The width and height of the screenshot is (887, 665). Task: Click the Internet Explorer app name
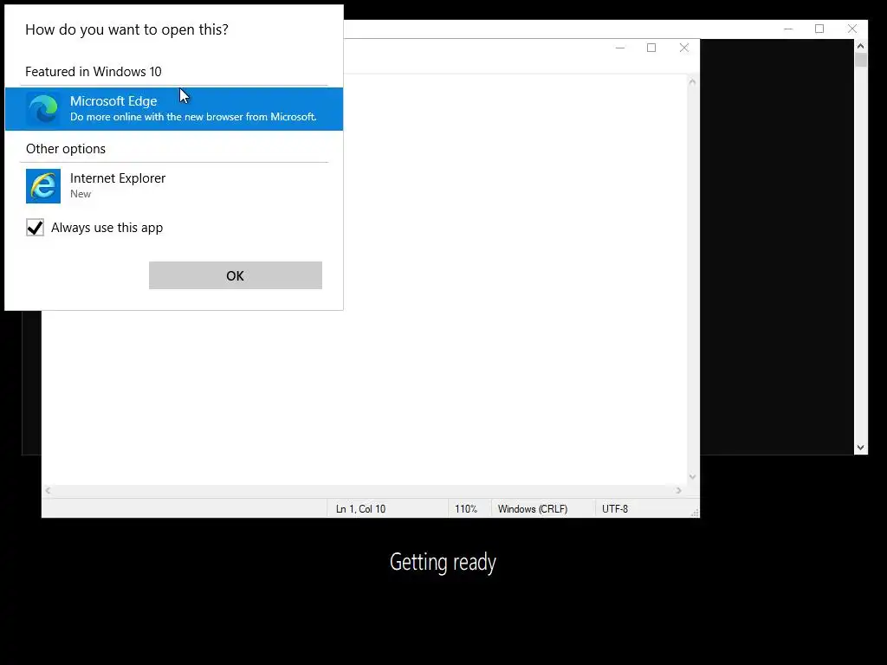pyautogui.click(x=118, y=178)
